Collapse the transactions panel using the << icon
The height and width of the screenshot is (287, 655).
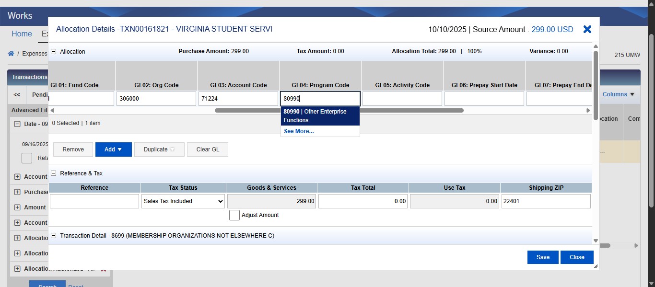tap(16, 94)
